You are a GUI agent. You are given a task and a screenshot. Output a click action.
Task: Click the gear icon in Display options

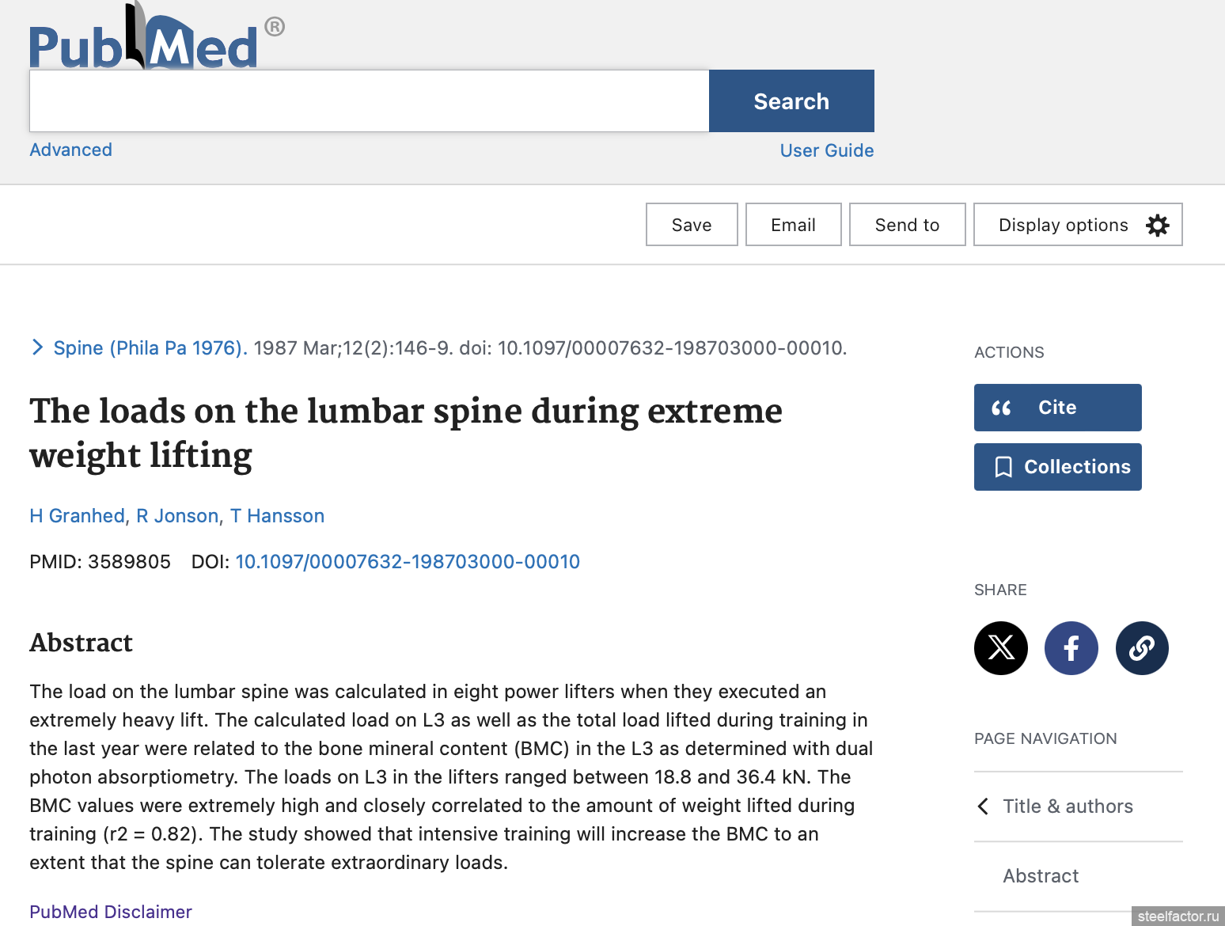click(1158, 226)
